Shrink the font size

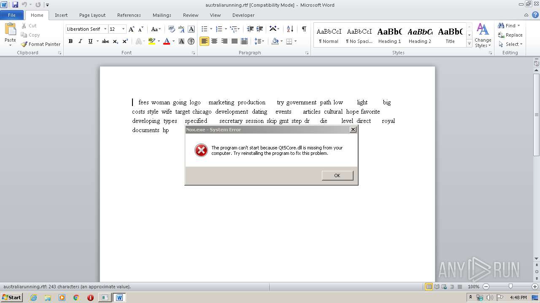pyautogui.click(x=141, y=29)
